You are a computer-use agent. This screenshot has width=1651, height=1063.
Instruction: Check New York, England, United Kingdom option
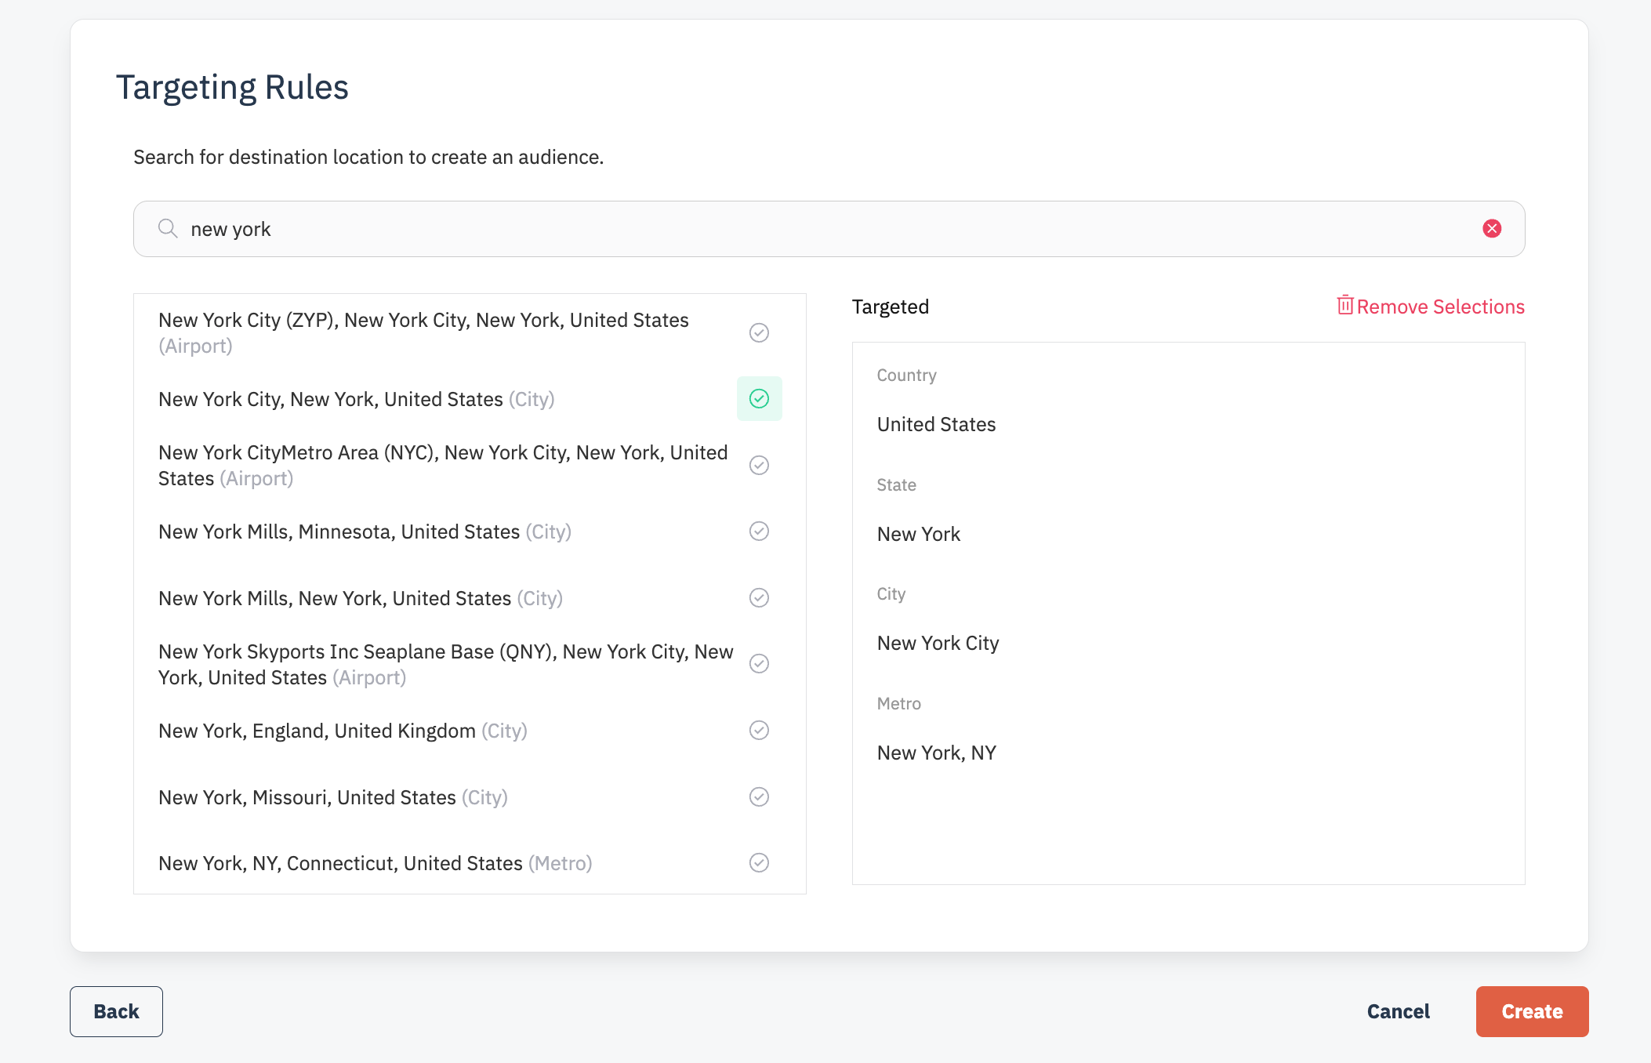(759, 731)
